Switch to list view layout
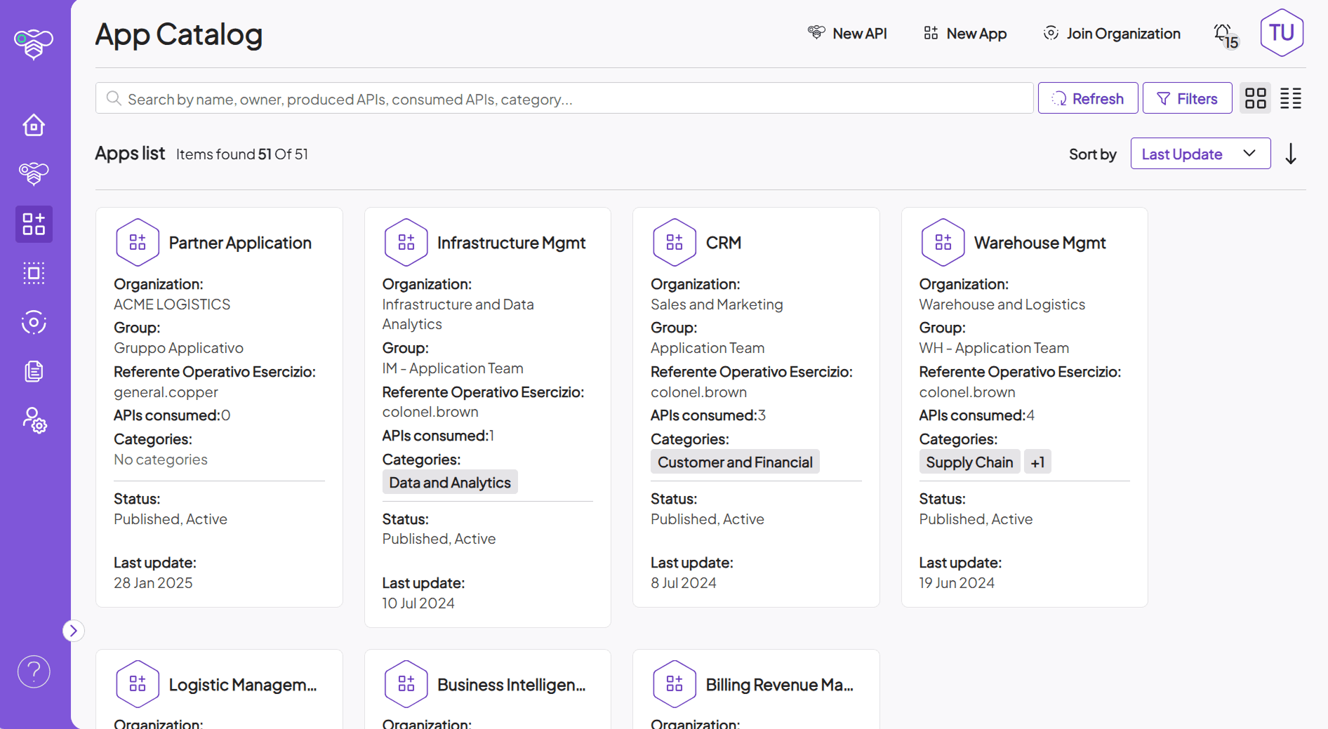This screenshot has width=1328, height=729. pos(1290,98)
